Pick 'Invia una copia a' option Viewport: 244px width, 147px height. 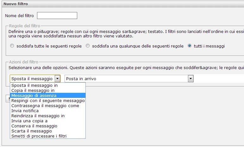pyautogui.click(x=29, y=121)
